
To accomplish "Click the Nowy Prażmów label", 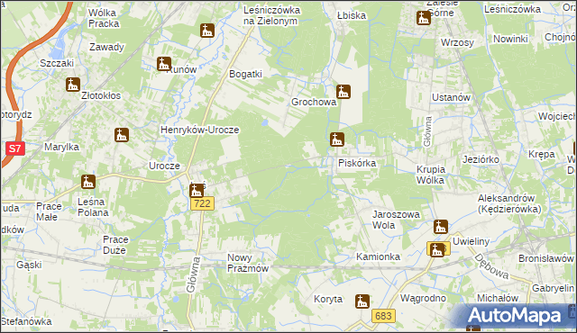I will tap(248, 263).
